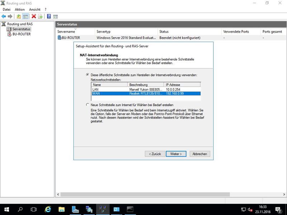Click the Marvell Yukon description cell
This screenshot has height=215, width=287.
(146, 89)
